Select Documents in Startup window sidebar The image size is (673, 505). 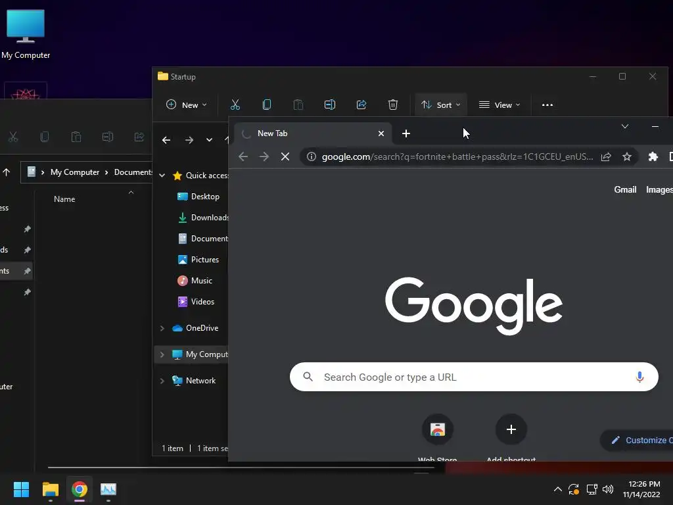pyautogui.click(x=202, y=238)
